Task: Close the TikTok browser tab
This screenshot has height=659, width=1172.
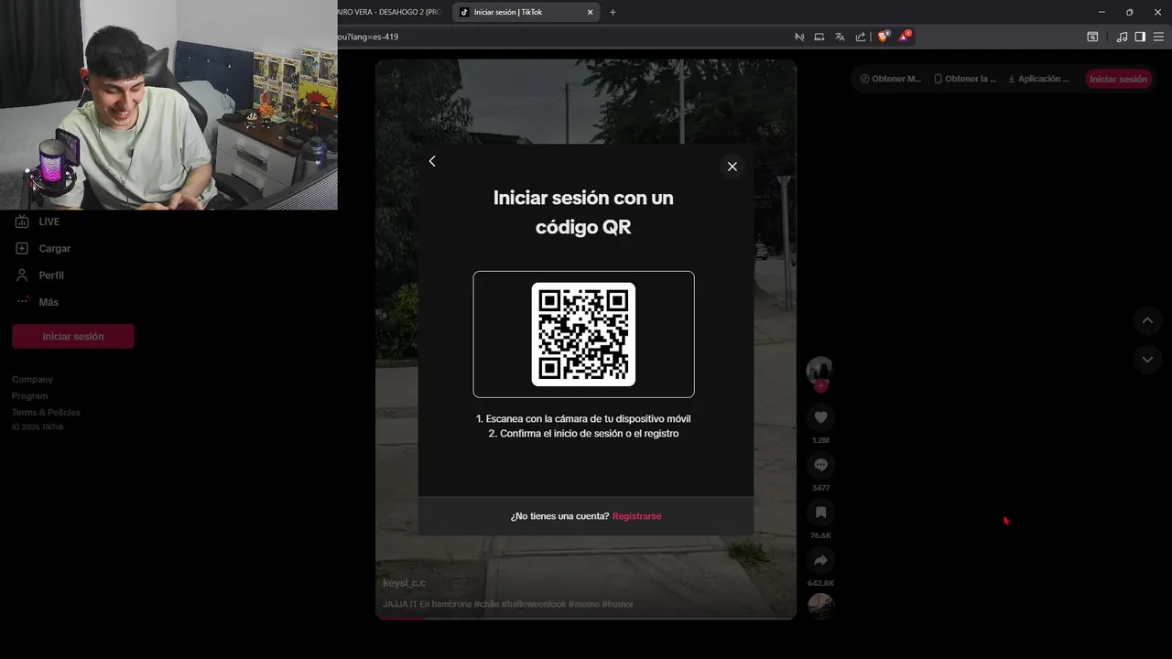Action: (590, 13)
